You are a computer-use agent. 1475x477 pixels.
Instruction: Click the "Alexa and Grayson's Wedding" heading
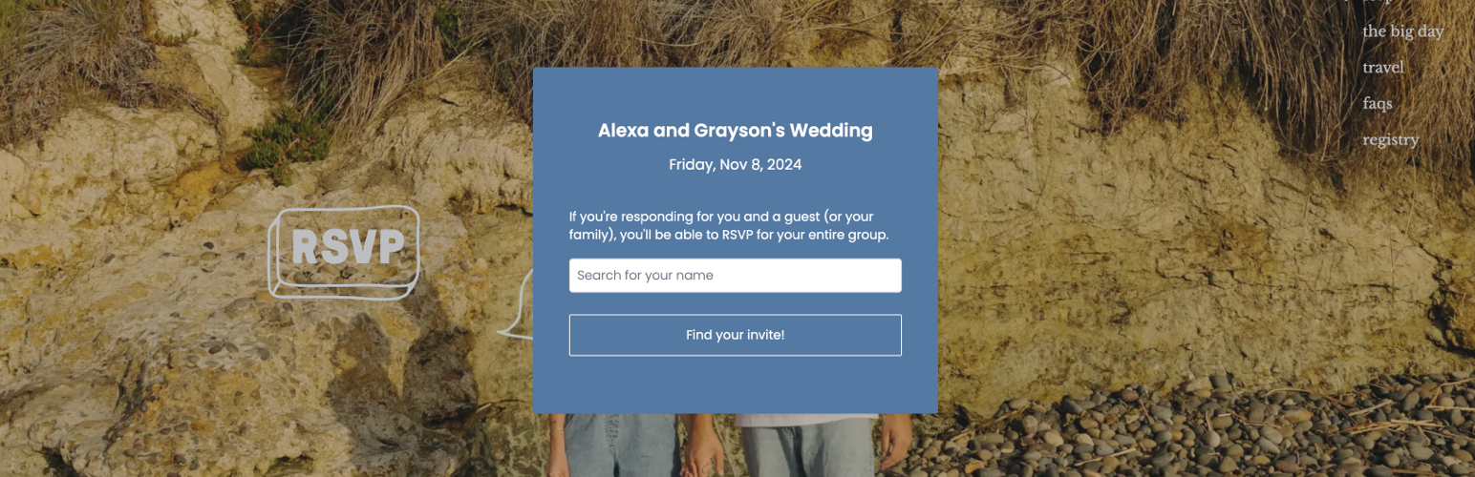click(x=735, y=131)
